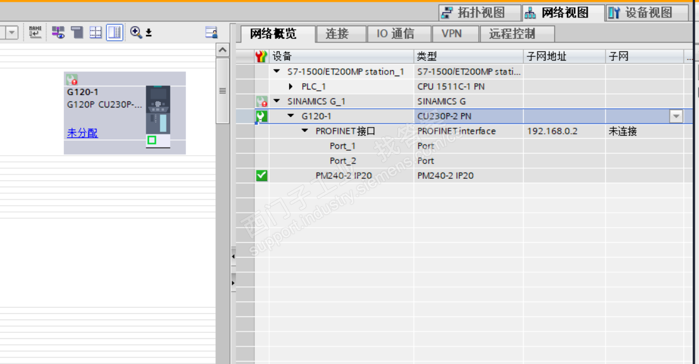Image resolution: width=699 pixels, height=364 pixels.
Task: Click the SINAMICS G type cell
Action: coord(469,101)
